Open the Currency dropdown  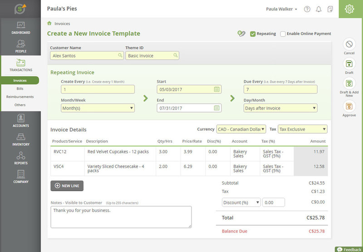pyautogui.click(x=241, y=129)
